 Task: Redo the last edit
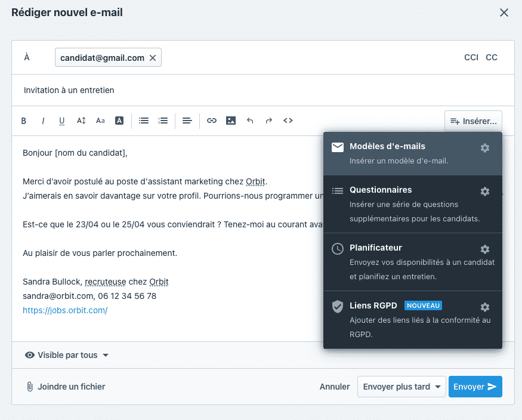point(269,121)
